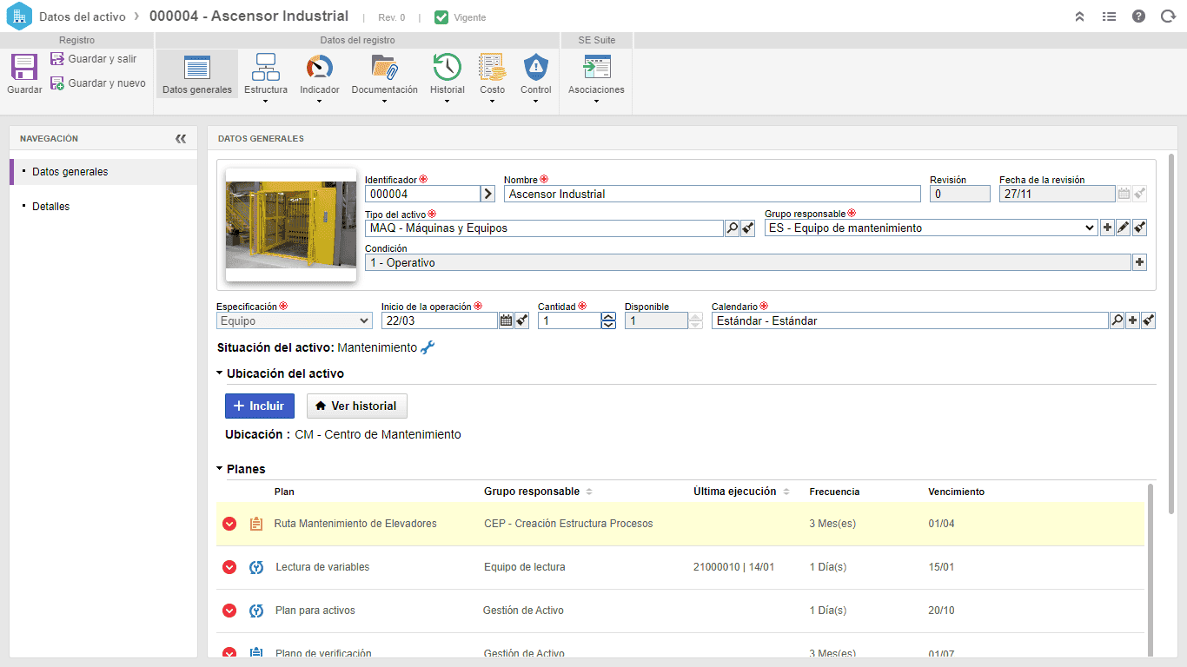1187x667 pixels.
Task: Open the list view icon in header
Action: [x=1109, y=17]
